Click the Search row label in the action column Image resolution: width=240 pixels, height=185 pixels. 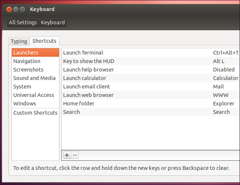[x=72, y=112]
